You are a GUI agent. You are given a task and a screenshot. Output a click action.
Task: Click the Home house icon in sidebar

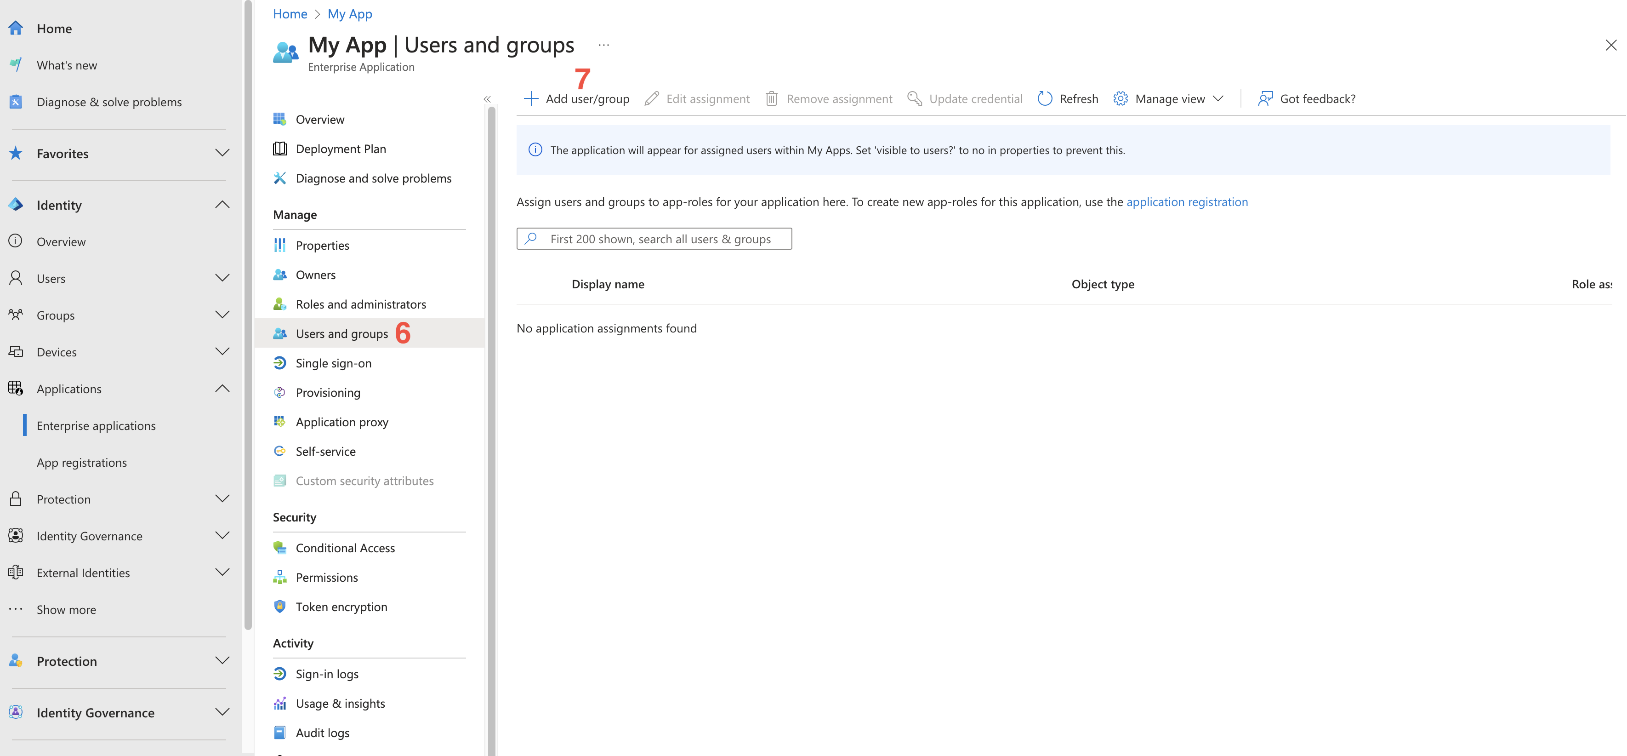tap(16, 29)
